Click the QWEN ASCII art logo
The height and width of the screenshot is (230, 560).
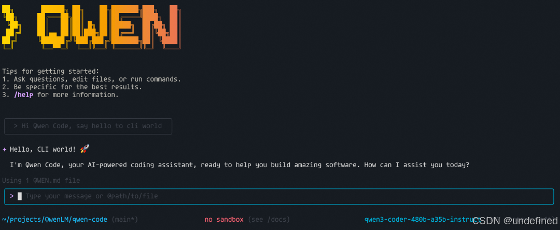[x=91, y=27]
